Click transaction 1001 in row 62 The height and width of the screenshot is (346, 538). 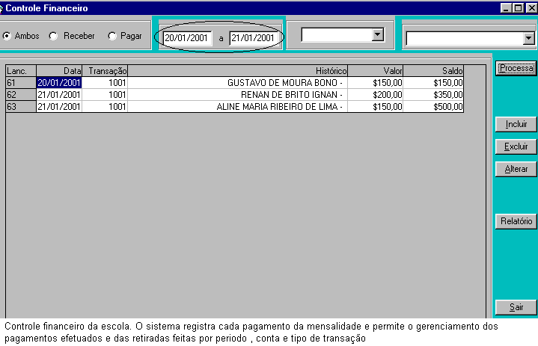105,95
